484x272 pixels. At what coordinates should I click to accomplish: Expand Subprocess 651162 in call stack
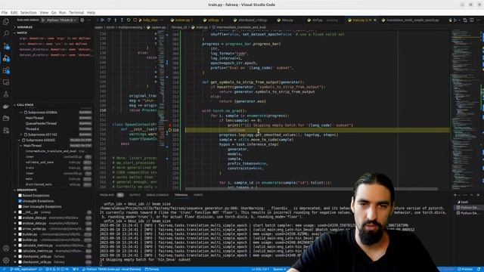21,134
